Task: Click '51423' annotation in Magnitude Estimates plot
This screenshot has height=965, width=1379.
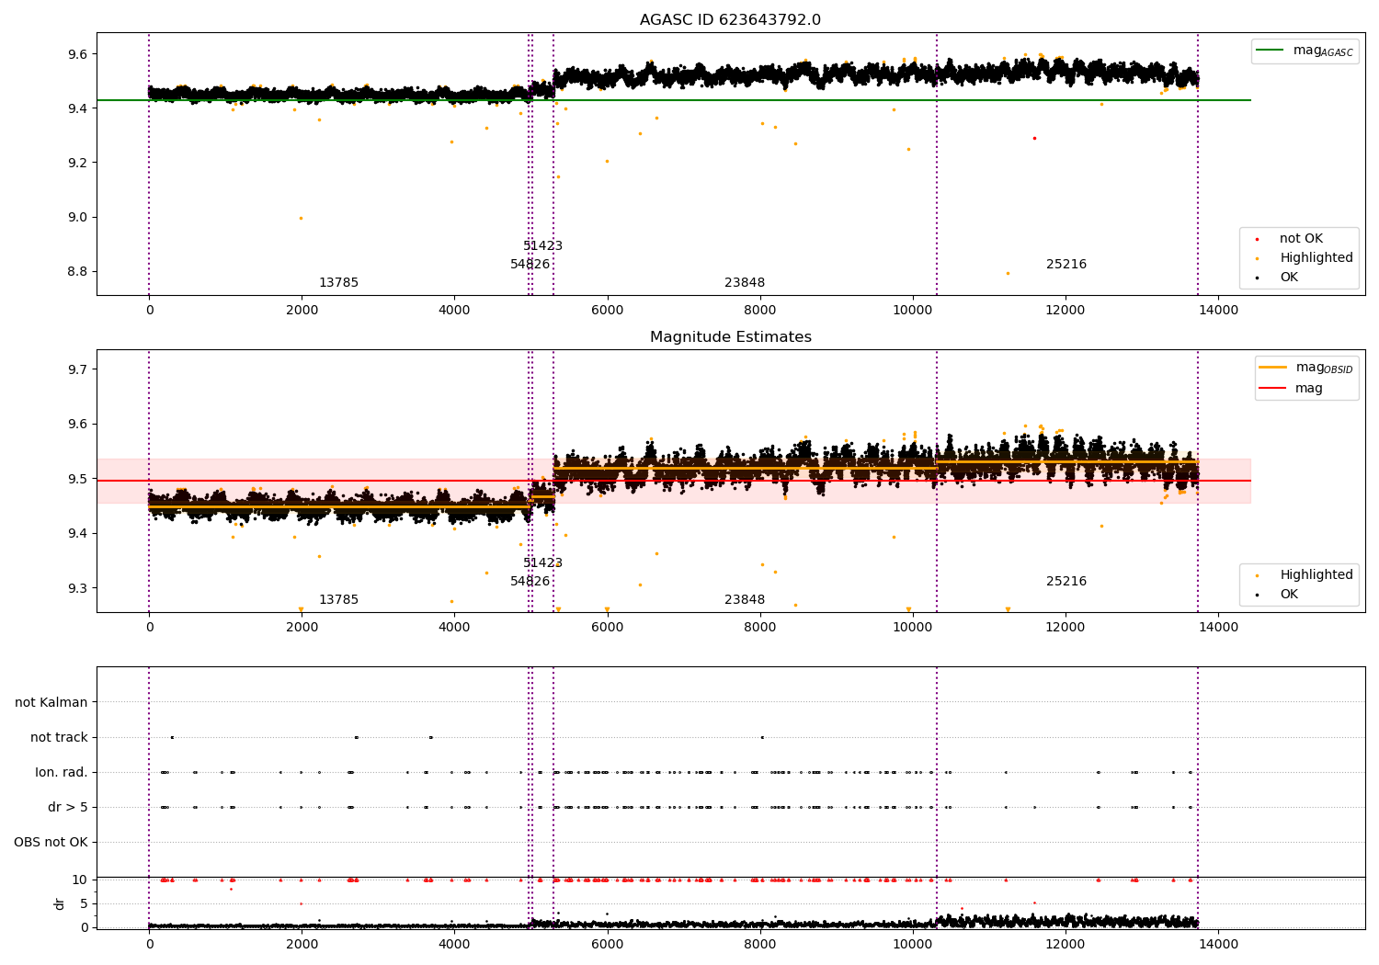Action: 542,563
